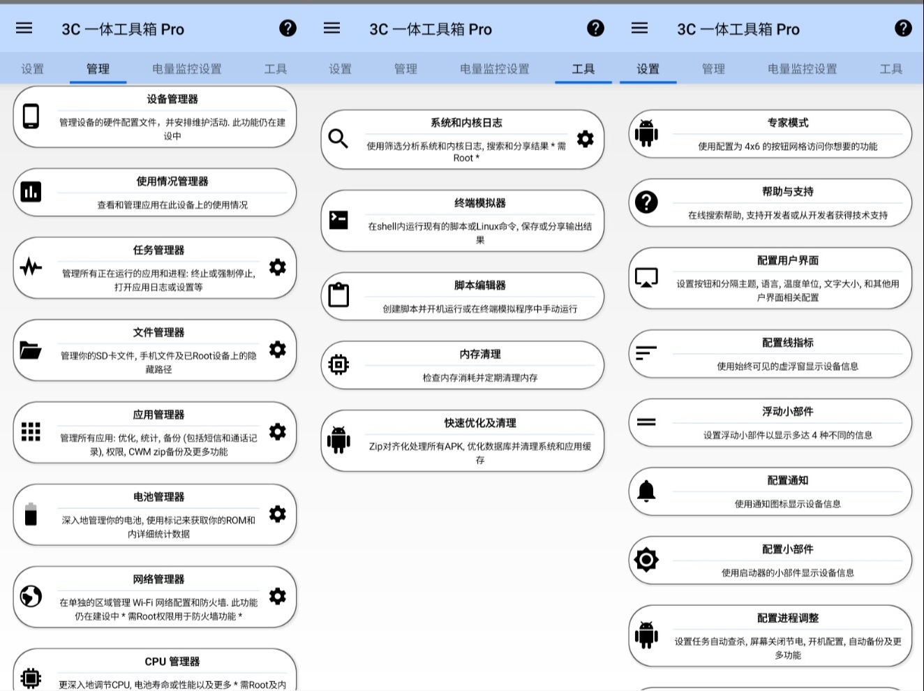Click the memory chip icon beside 内存清理
The image size is (924, 691).
point(338,364)
